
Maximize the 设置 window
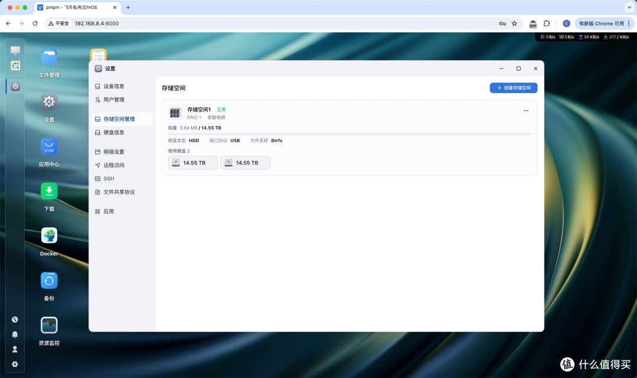(x=518, y=68)
